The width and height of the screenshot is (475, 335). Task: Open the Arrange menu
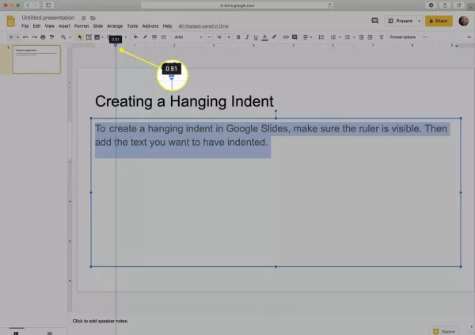(x=115, y=26)
